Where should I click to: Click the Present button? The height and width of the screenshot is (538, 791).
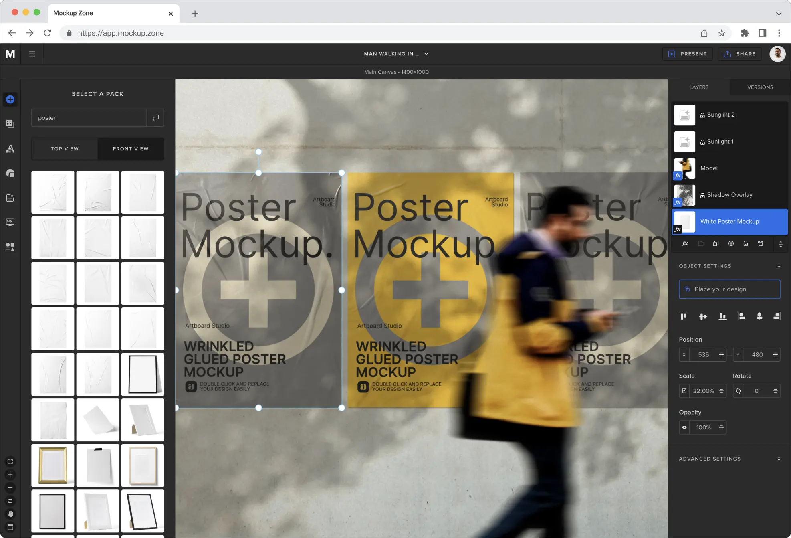pos(688,53)
